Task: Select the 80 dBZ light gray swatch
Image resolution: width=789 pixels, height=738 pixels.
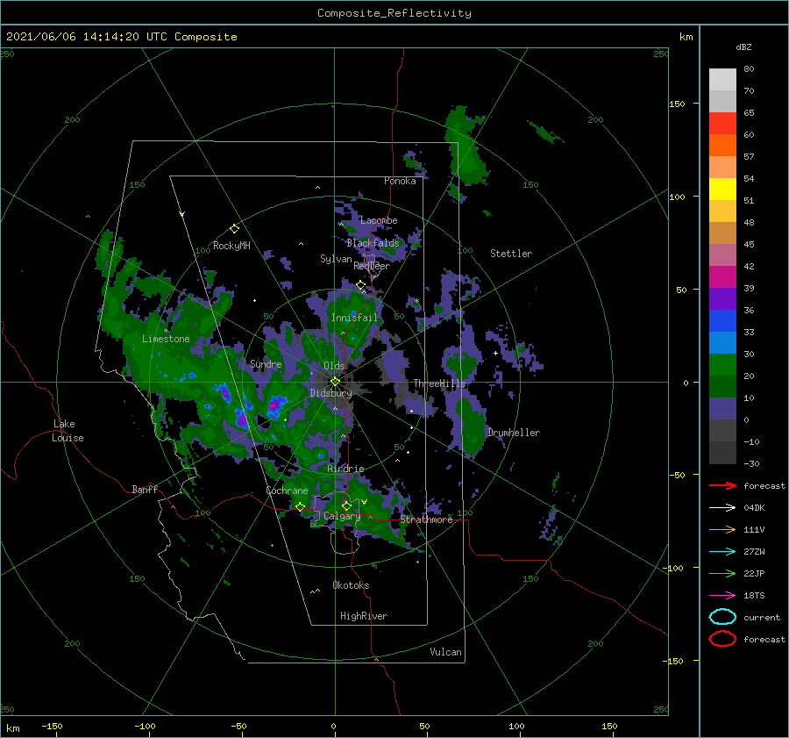Action: [x=722, y=79]
